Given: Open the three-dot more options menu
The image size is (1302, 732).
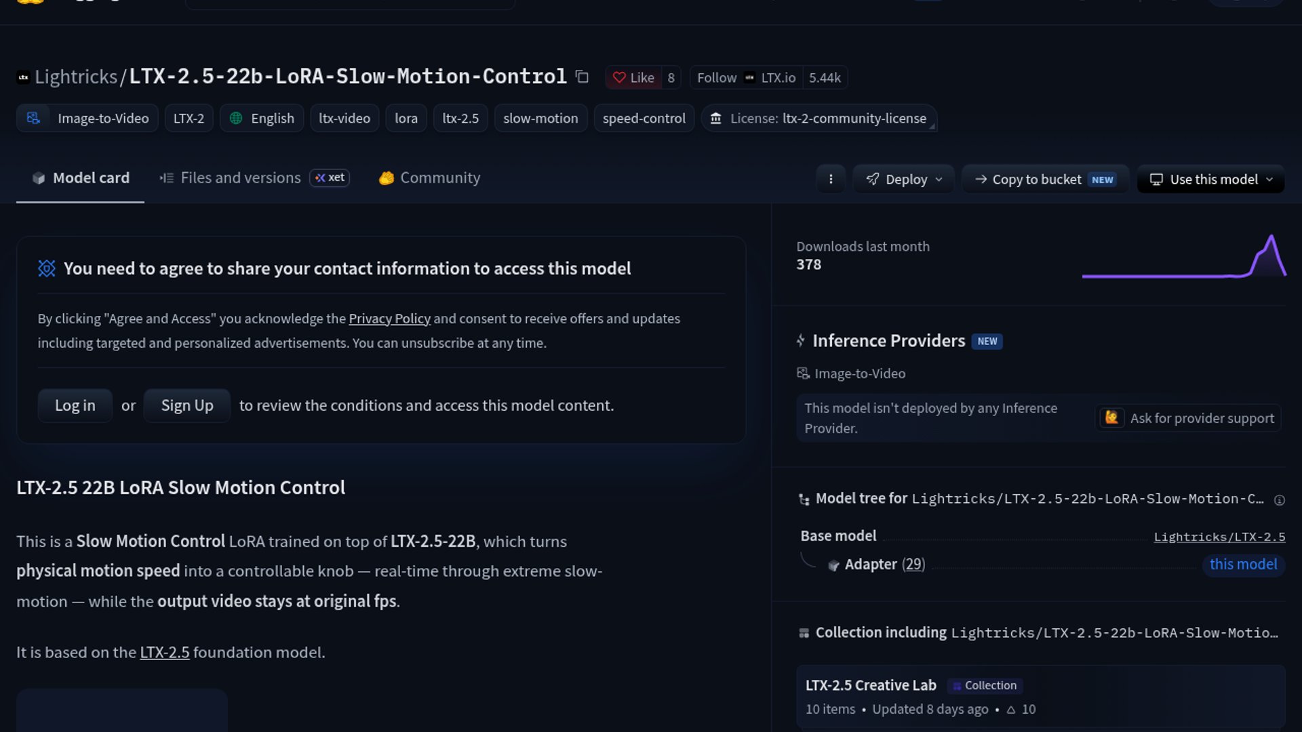Looking at the screenshot, I should click(831, 179).
